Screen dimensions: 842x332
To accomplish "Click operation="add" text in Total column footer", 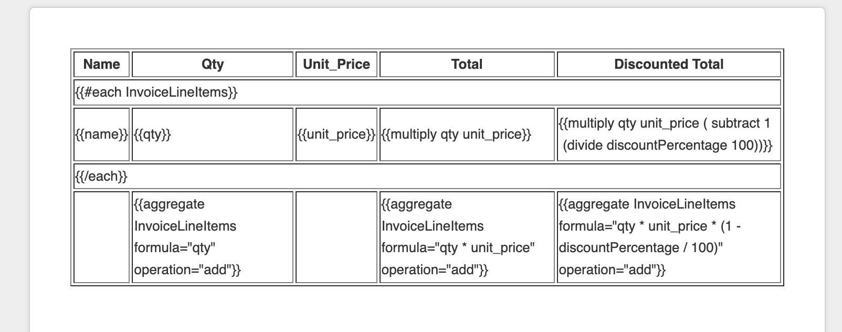I will tap(435, 270).
